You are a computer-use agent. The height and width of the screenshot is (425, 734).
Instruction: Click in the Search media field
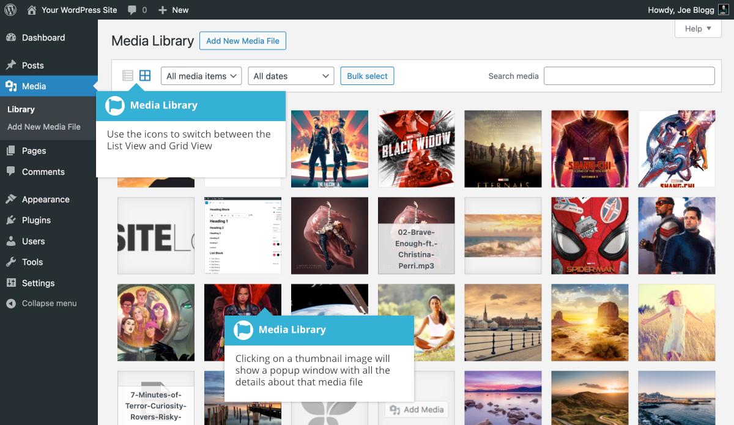pos(629,76)
